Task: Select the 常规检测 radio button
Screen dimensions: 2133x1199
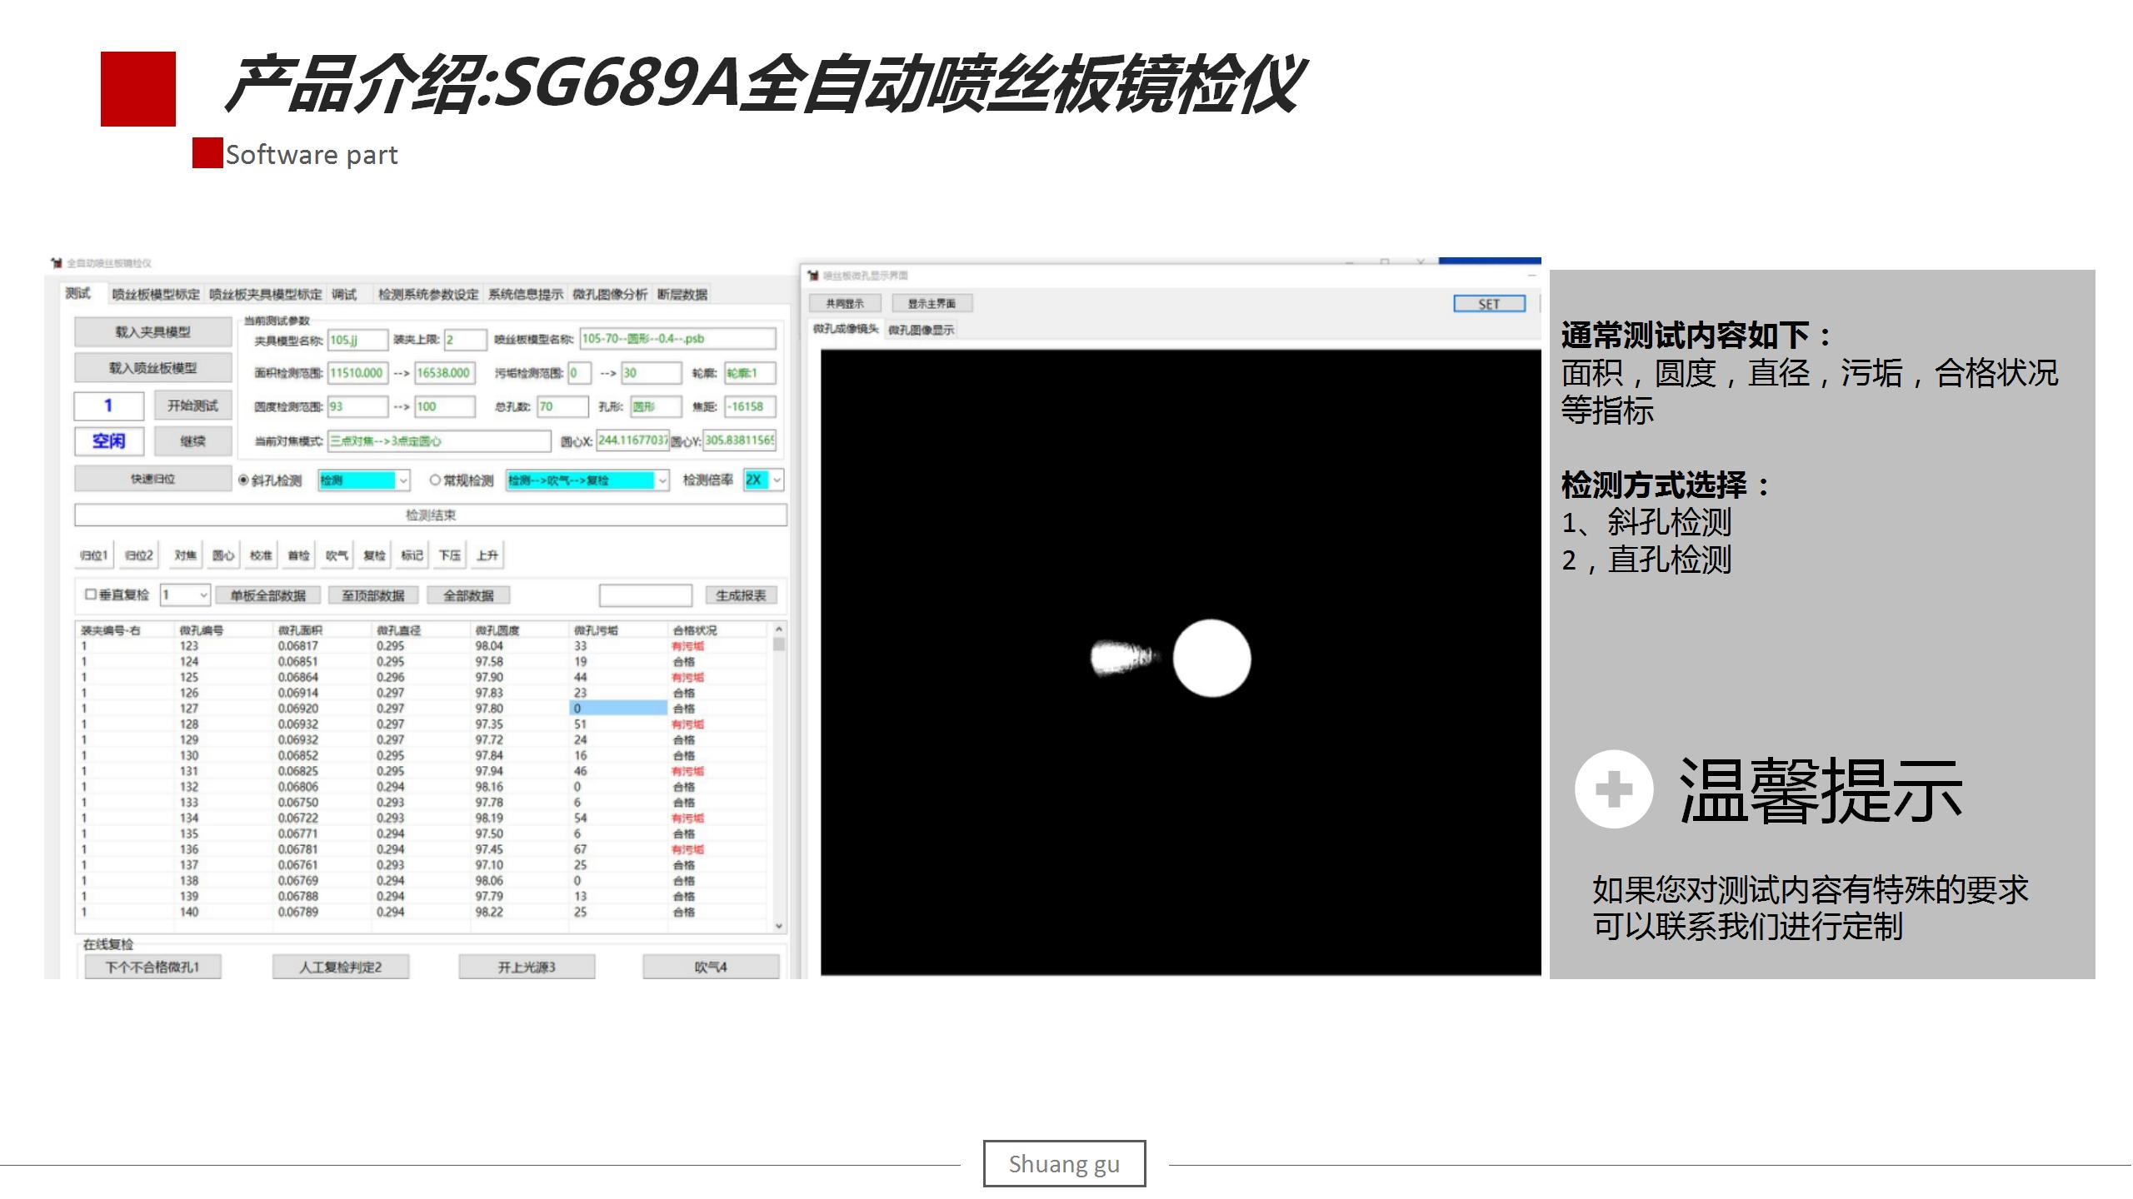Action: click(x=435, y=480)
